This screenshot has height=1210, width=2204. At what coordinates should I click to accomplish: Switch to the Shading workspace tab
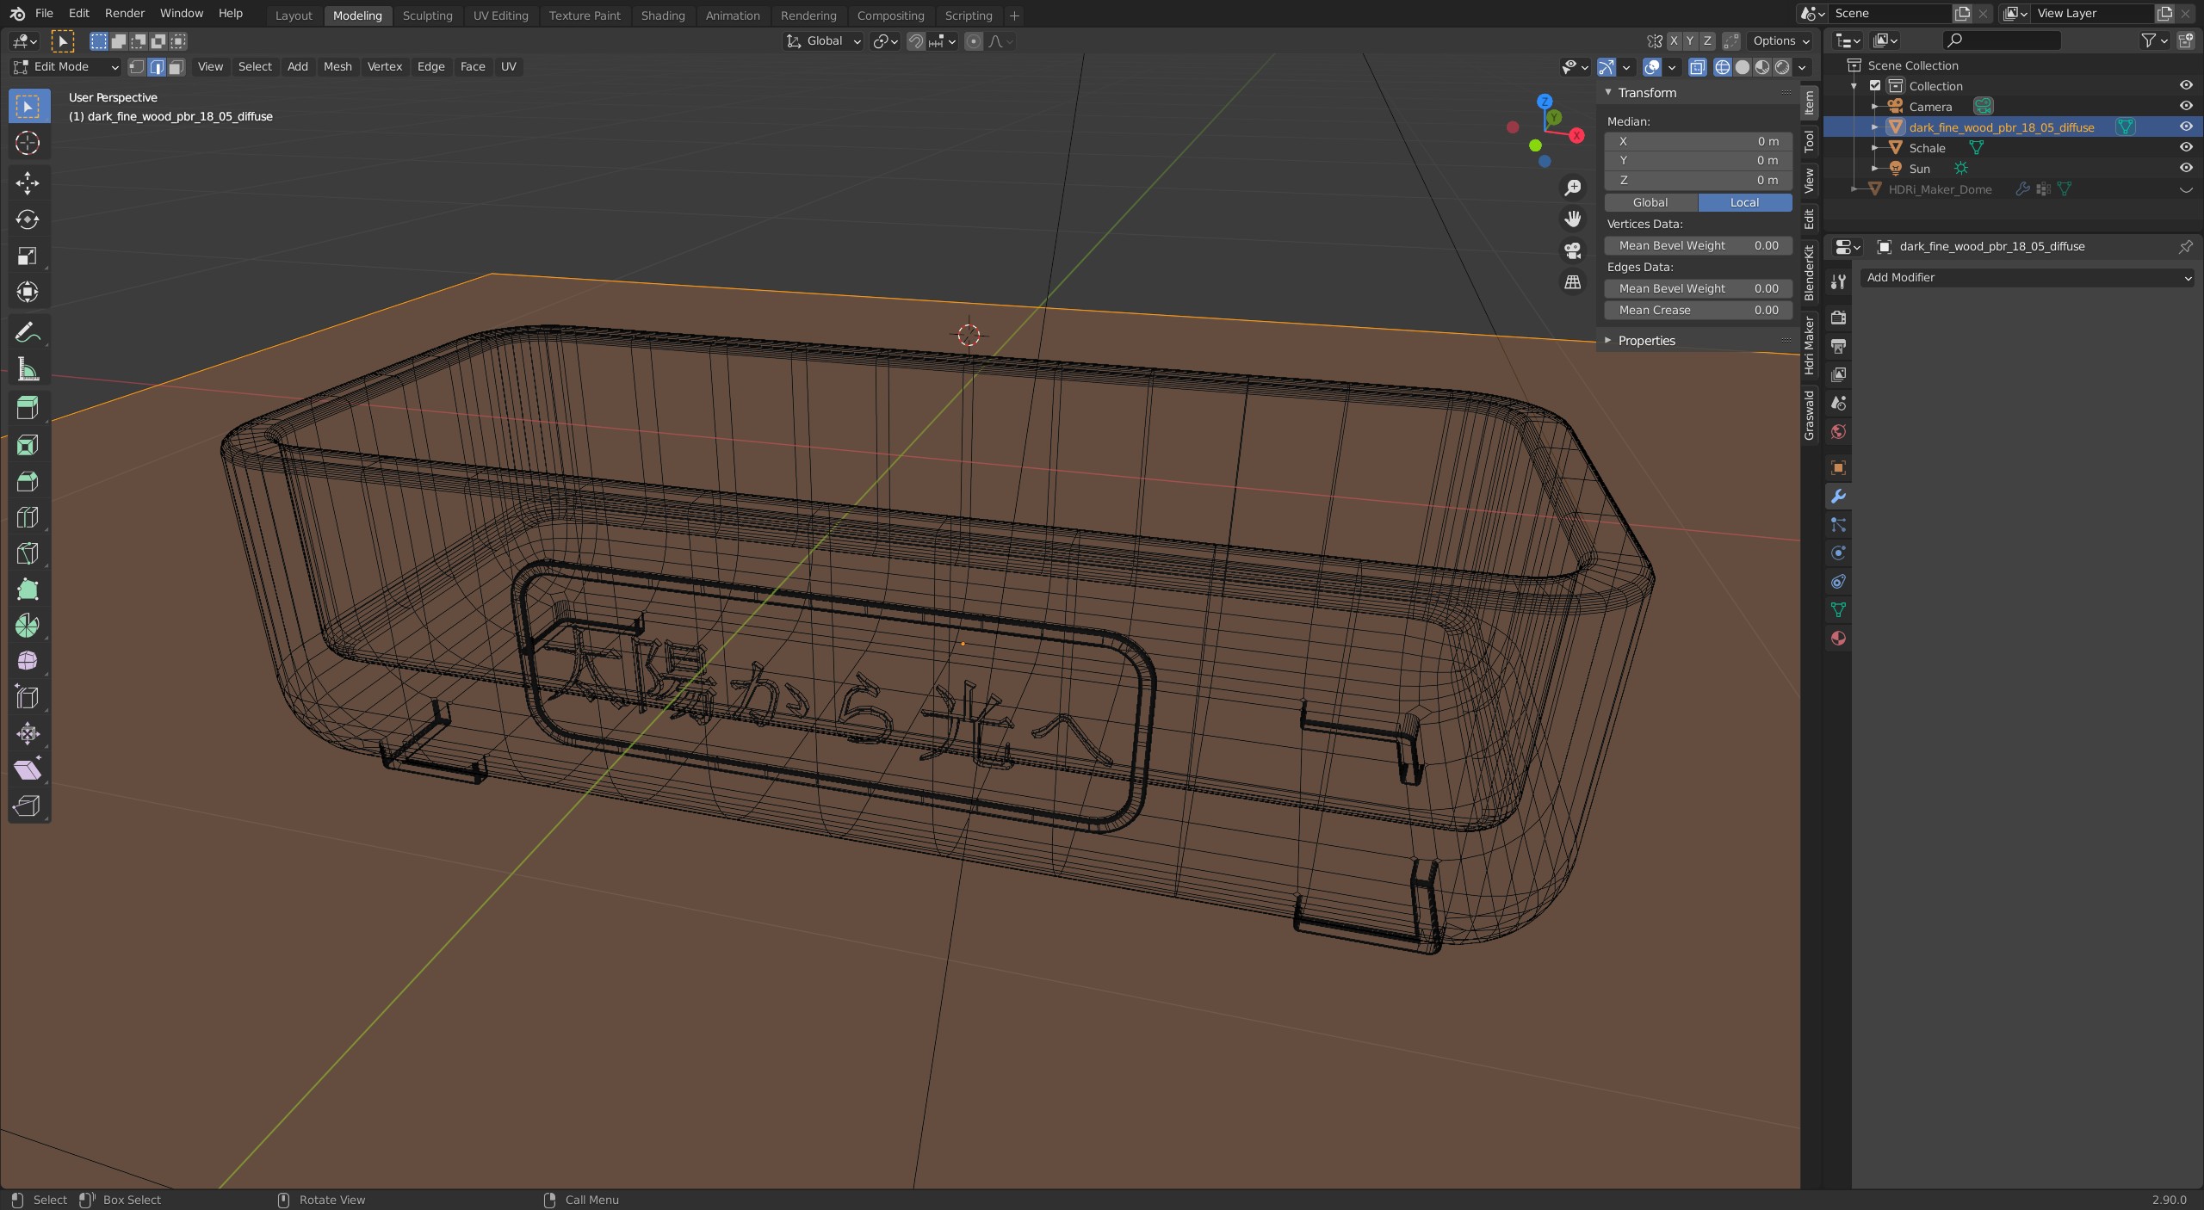(662, 15)
